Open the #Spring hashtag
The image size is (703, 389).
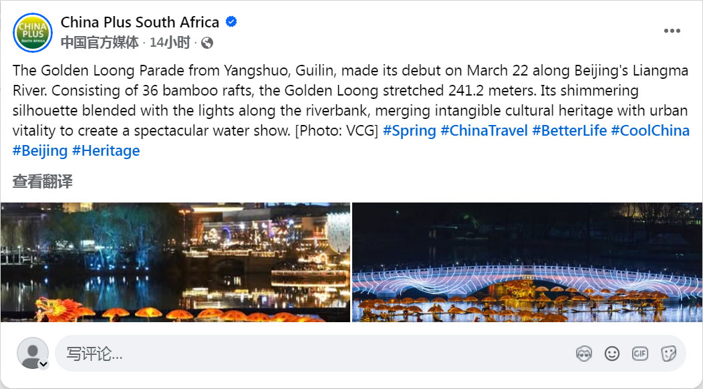click(x=410, y=130)
